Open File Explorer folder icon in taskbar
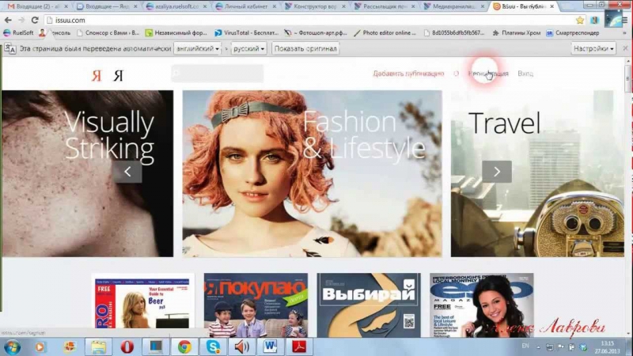Viewport: 633px width, 356px height. [98, 347]
